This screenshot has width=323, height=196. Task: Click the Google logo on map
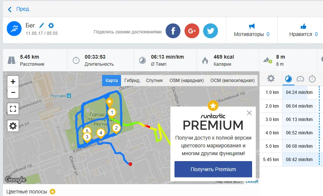[16, 180]
